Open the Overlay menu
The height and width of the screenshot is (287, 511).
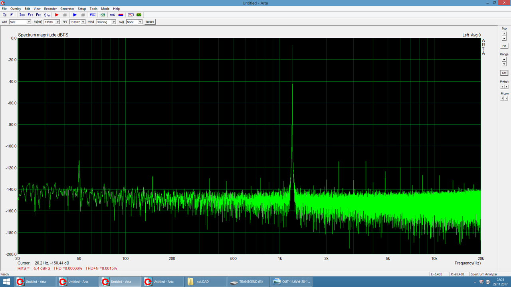click(16, 8)
